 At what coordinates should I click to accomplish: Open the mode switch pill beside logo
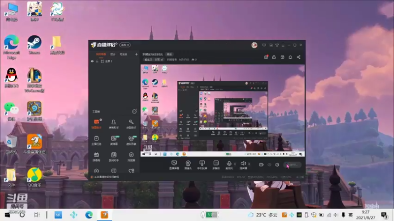tap(125, 45)
